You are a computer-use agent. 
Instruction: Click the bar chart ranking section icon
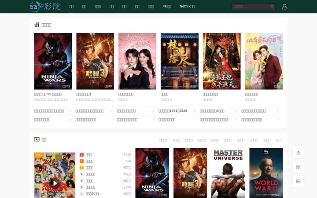[x=37, y=25]
